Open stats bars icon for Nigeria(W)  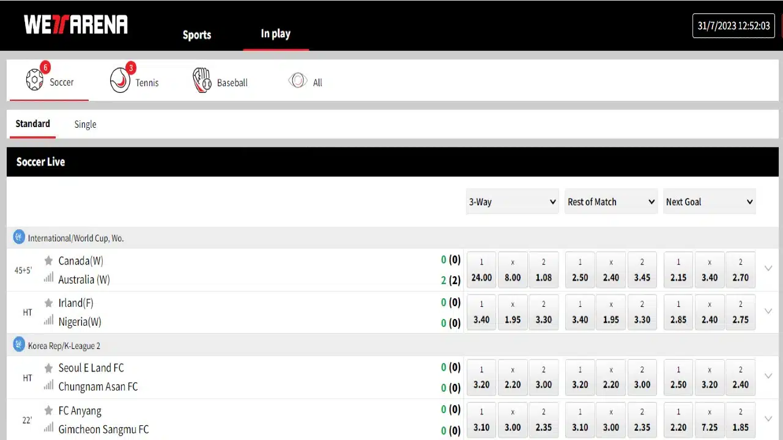tap(48, 321)
